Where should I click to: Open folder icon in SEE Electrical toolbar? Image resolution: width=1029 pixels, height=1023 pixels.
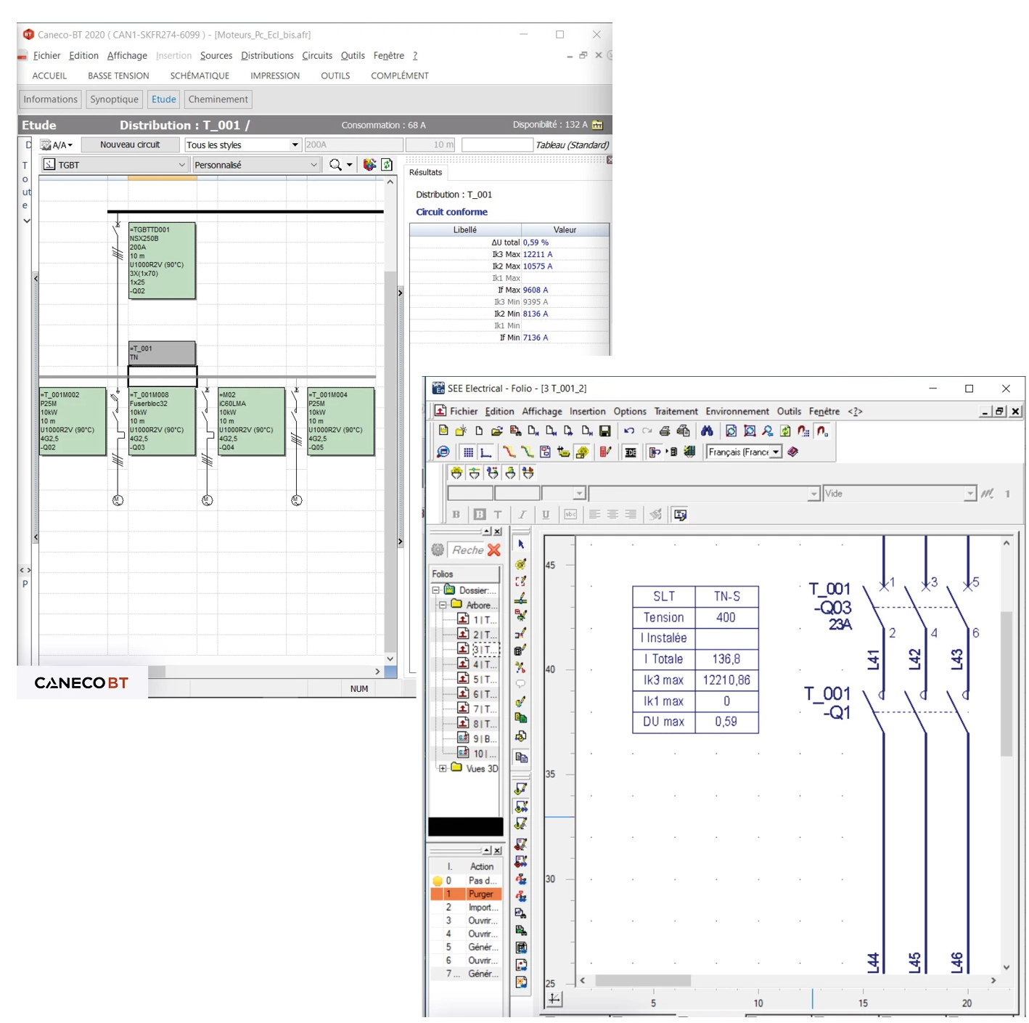point(496,431)
